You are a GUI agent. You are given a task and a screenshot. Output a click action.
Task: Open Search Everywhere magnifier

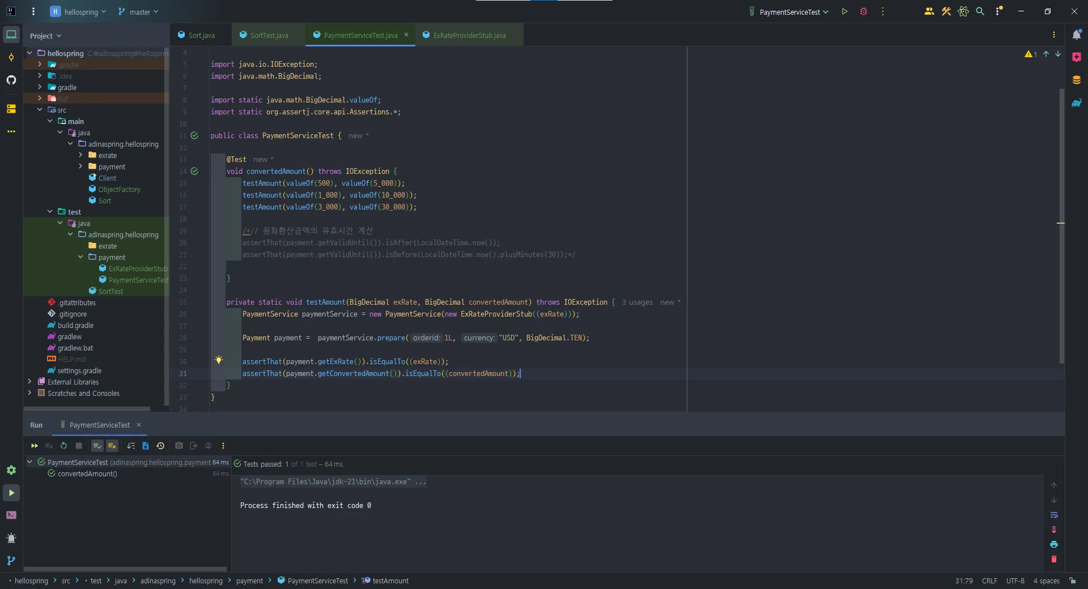point(980,11)
